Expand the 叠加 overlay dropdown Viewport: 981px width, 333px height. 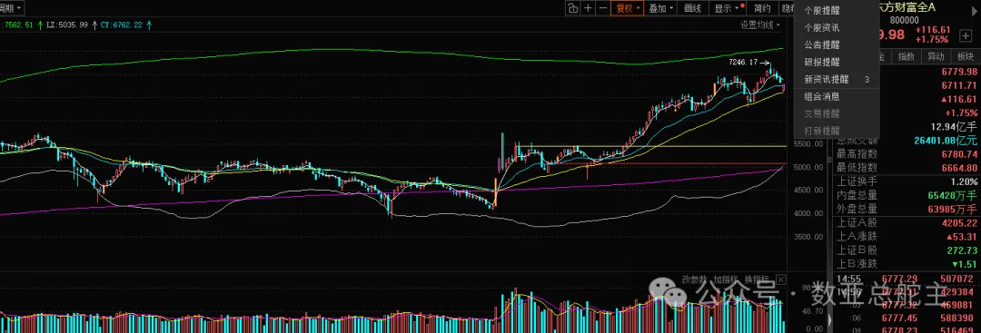660,8
